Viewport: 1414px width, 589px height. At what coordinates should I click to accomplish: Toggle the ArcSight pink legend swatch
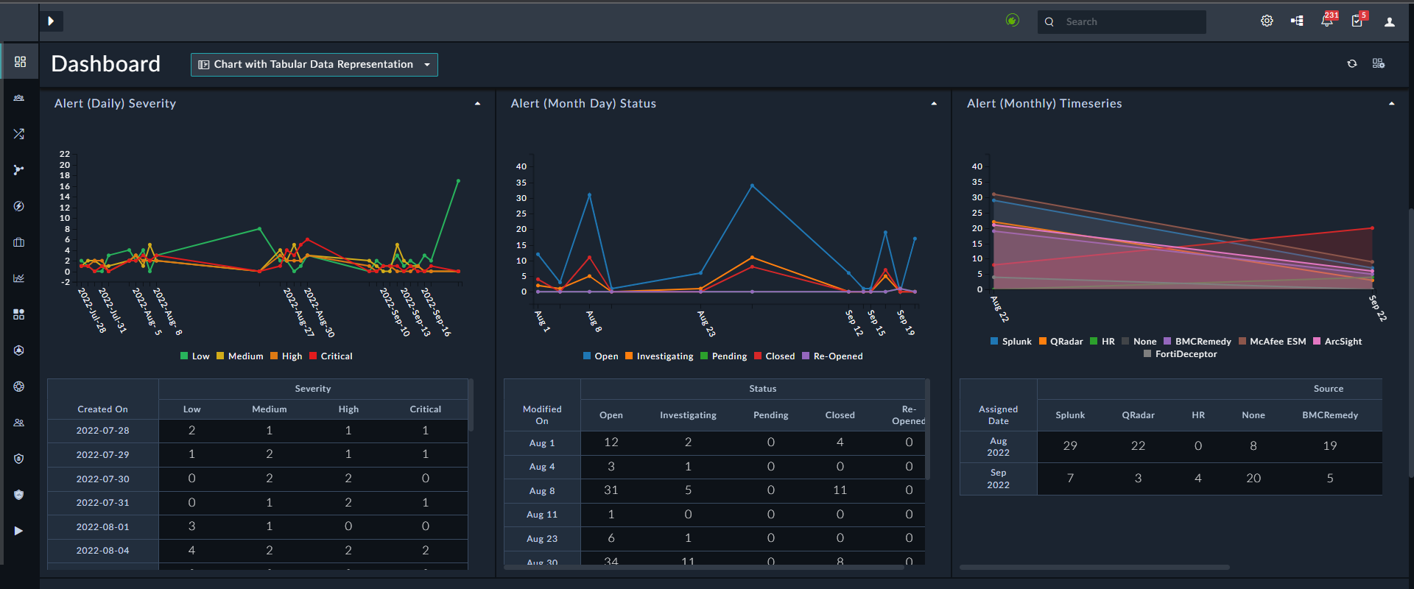(x=1317, y=342)
